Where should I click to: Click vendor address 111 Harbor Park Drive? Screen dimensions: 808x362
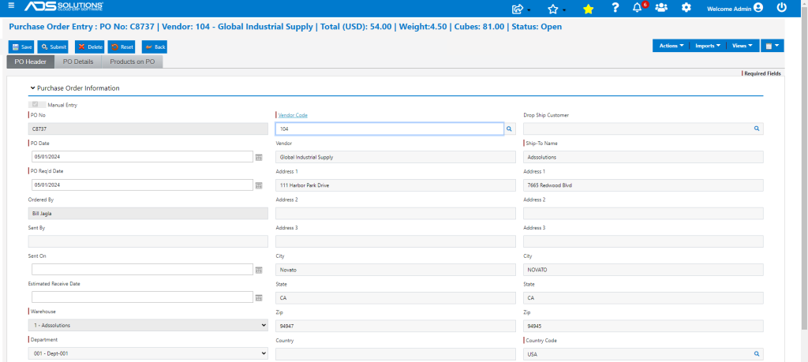coord(396,185)
